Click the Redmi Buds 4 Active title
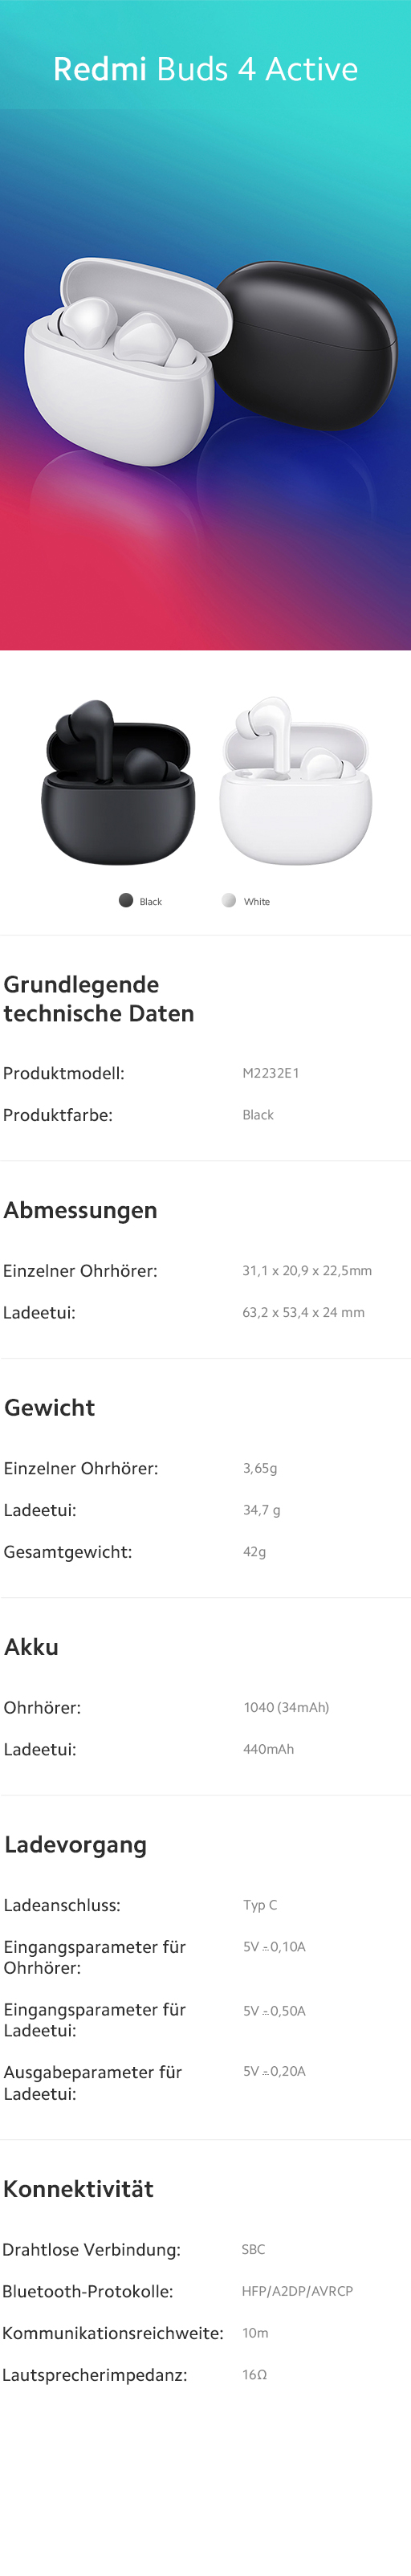The image size is (411, 2576). [x=205, y=69]
